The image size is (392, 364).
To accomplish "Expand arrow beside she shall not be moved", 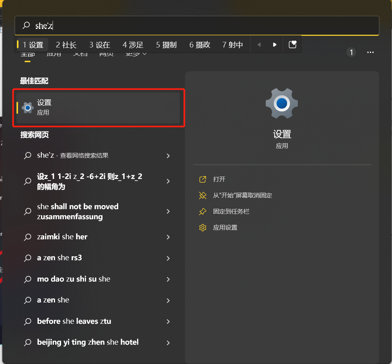I will [x=168, y=212].
